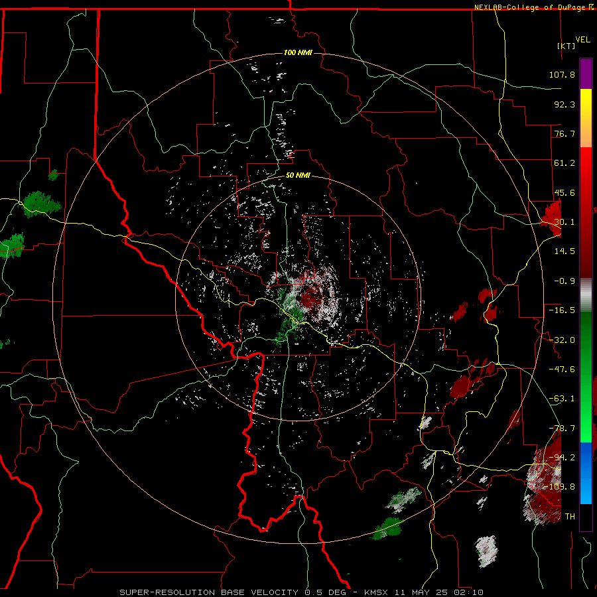The image size is (597, 597).
Task: Click the 100 NMI range ring label
Action: (298, 52)
